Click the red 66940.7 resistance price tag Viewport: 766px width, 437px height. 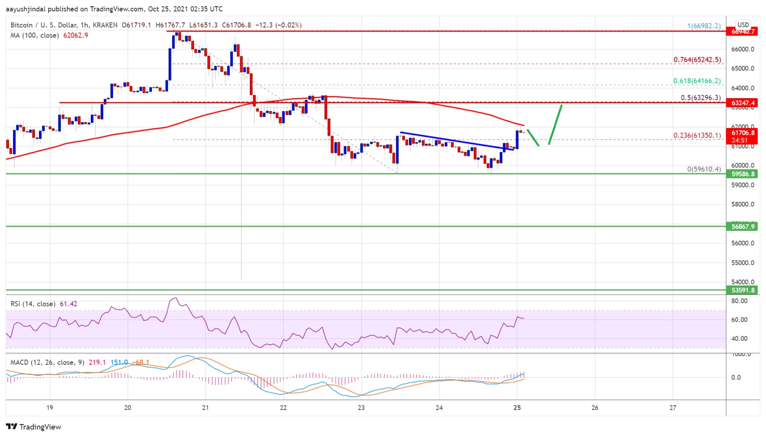tap(743, 31)
